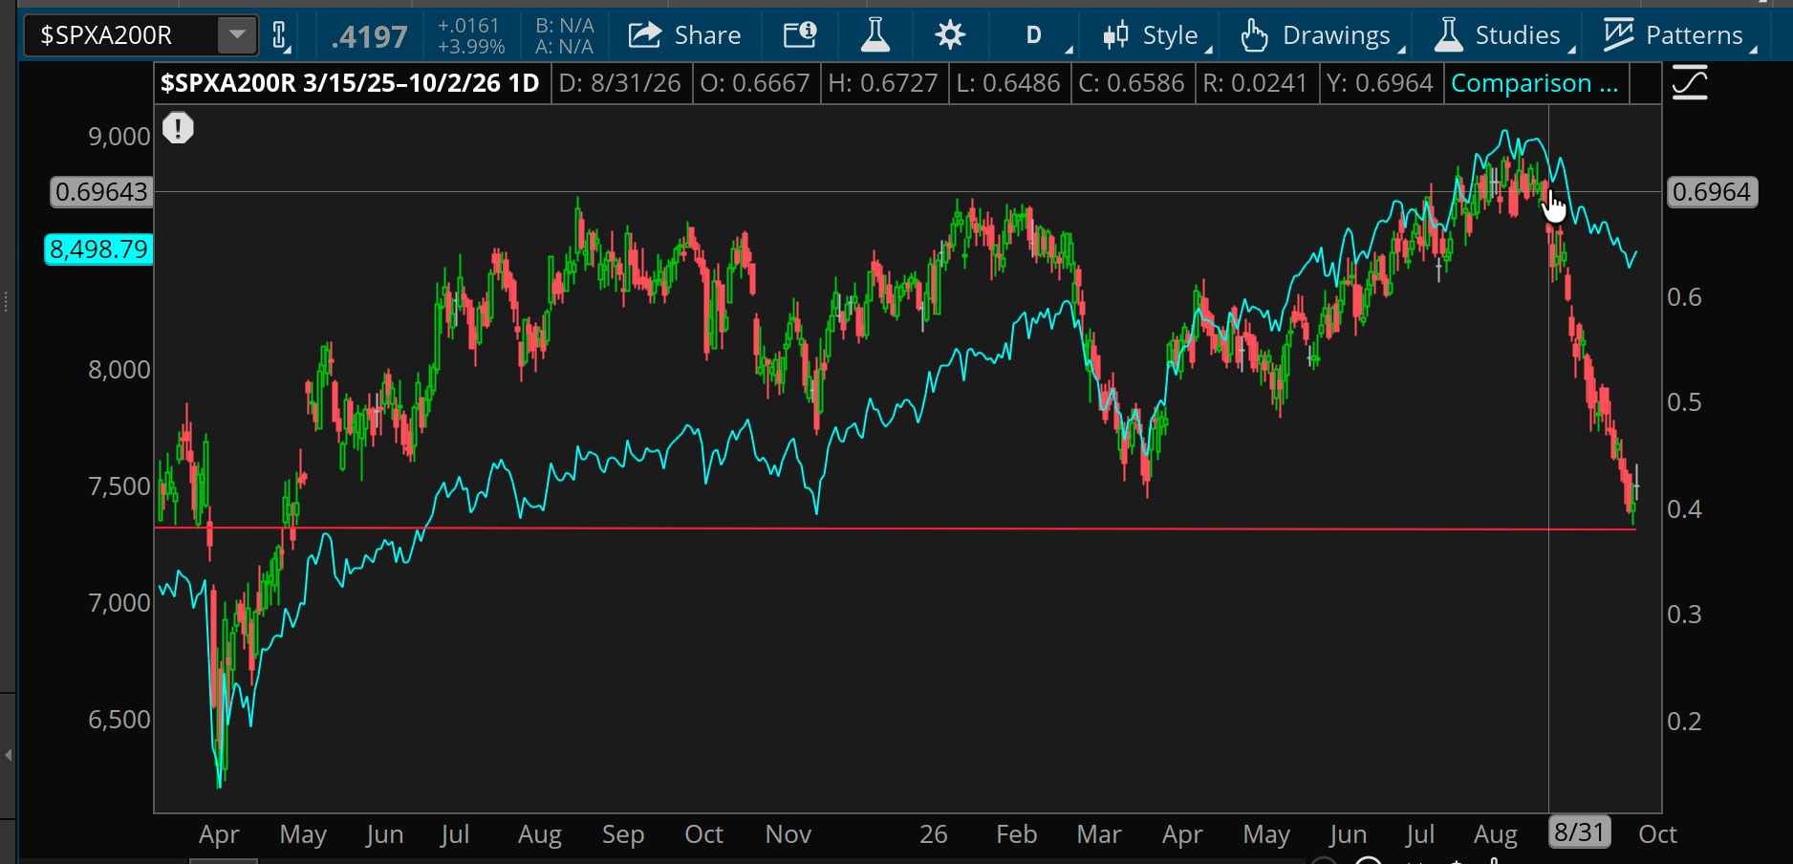Click the Sep label on time axis
The height and width of the screenshot is (864, 1793).
pyautogui.click(x=623, y=834)
